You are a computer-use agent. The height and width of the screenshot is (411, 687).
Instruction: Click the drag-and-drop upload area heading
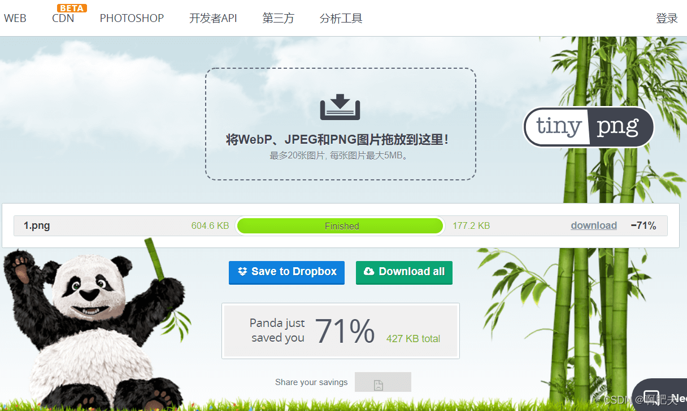point(337,140)
